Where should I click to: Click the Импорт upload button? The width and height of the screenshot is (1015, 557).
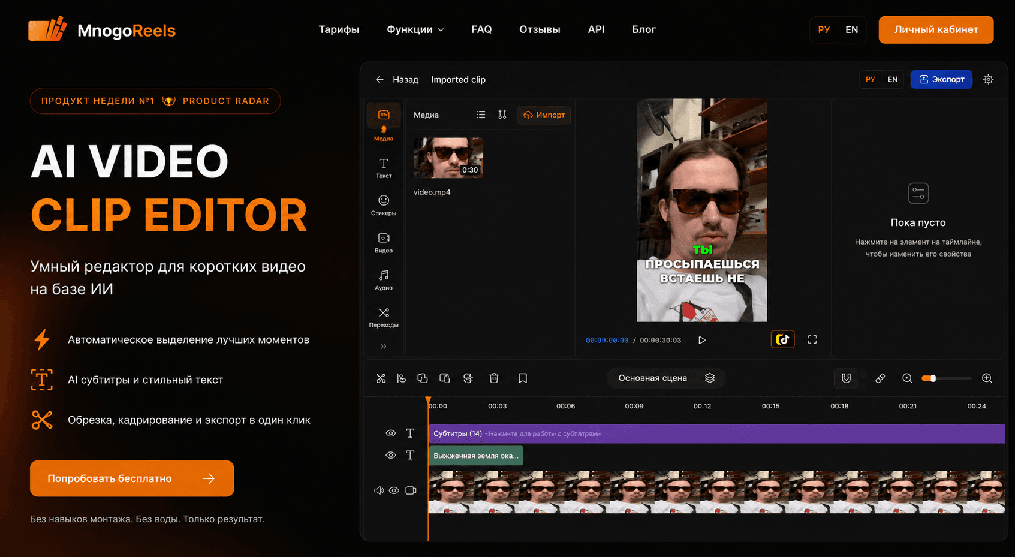pyautogui.click(x=544, y=115)
